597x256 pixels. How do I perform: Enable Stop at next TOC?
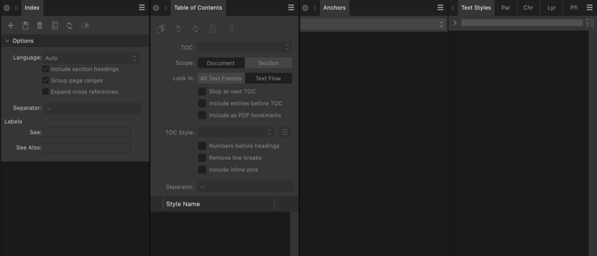click(x=202, y=91)
